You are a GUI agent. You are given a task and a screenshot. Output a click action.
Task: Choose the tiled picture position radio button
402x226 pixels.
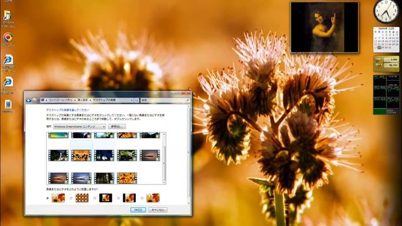(x=71, y=198)
